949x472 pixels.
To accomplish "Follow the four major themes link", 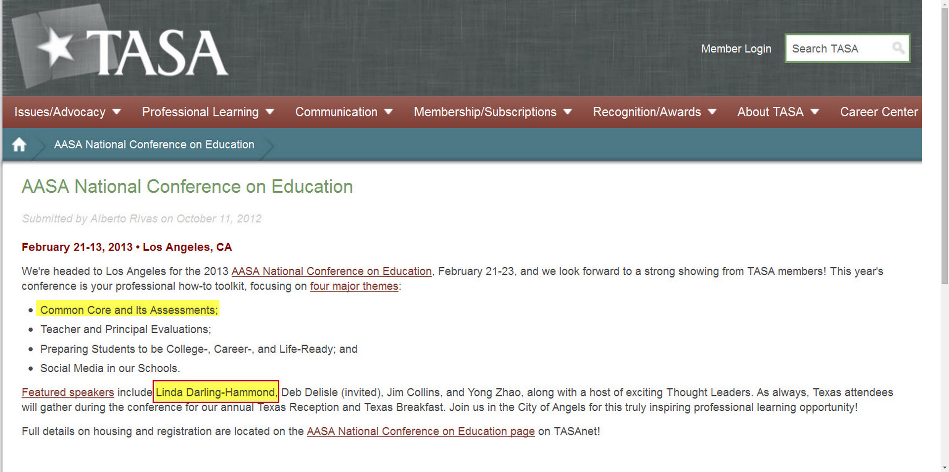I will click(354, 286).
